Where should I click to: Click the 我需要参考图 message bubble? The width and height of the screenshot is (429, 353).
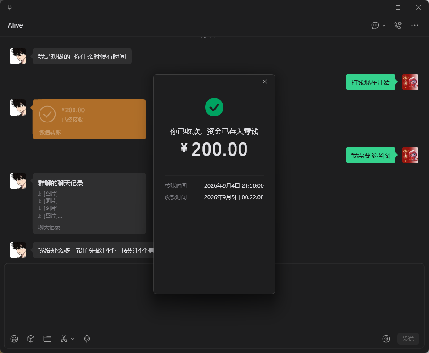click(x=371, y=155)
